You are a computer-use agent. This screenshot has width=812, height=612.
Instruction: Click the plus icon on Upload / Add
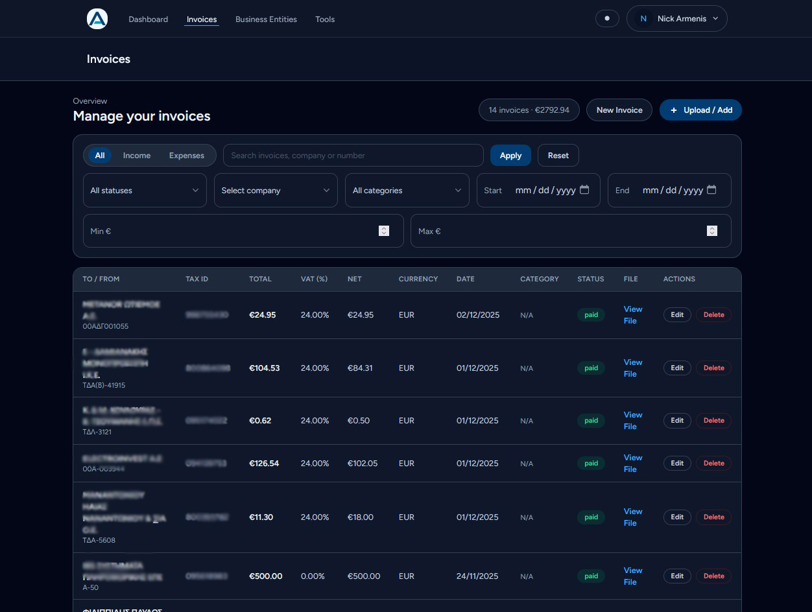[674, 110]
